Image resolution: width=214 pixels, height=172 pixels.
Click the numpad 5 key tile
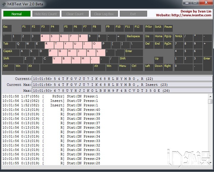coord(188,53)
